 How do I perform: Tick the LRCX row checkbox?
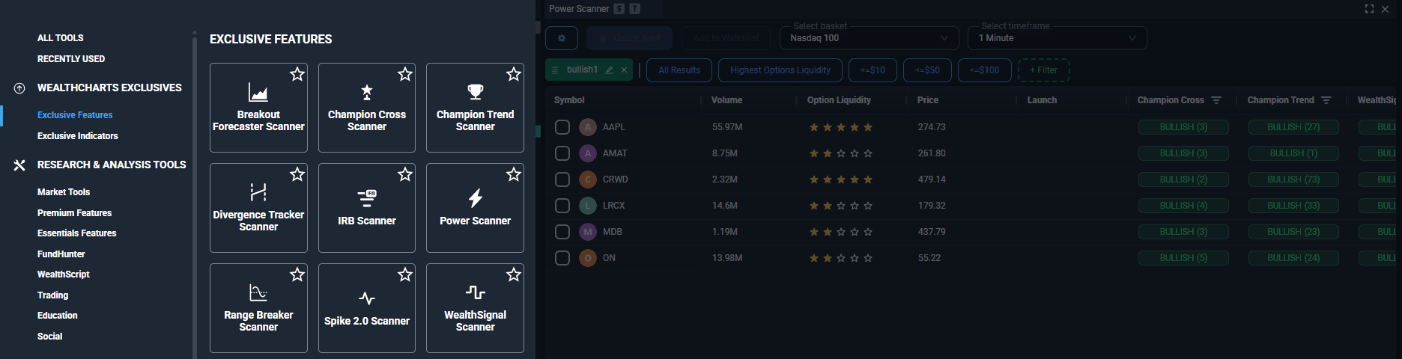562,206
